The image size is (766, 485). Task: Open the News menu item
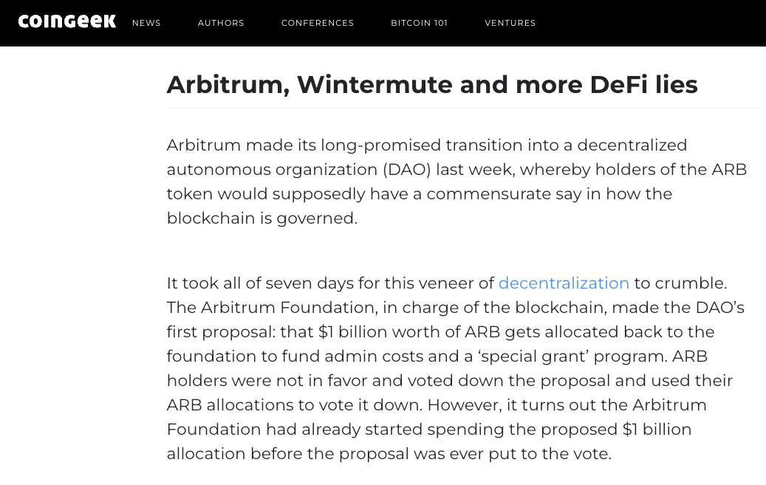146,23
